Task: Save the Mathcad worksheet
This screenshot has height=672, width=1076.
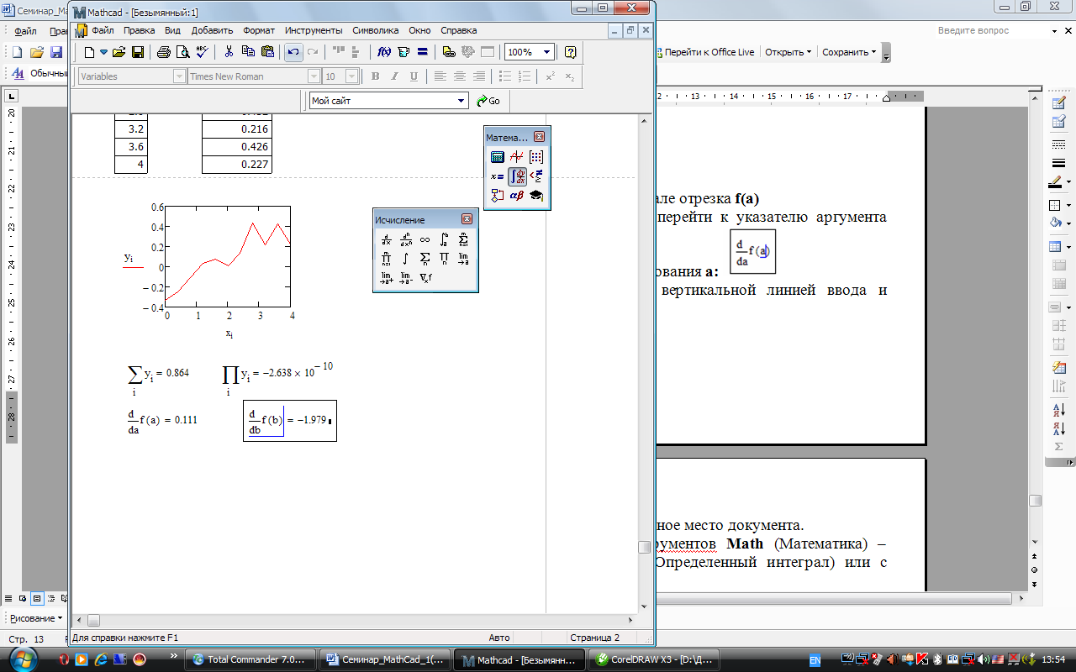Action: click(138, 52)
